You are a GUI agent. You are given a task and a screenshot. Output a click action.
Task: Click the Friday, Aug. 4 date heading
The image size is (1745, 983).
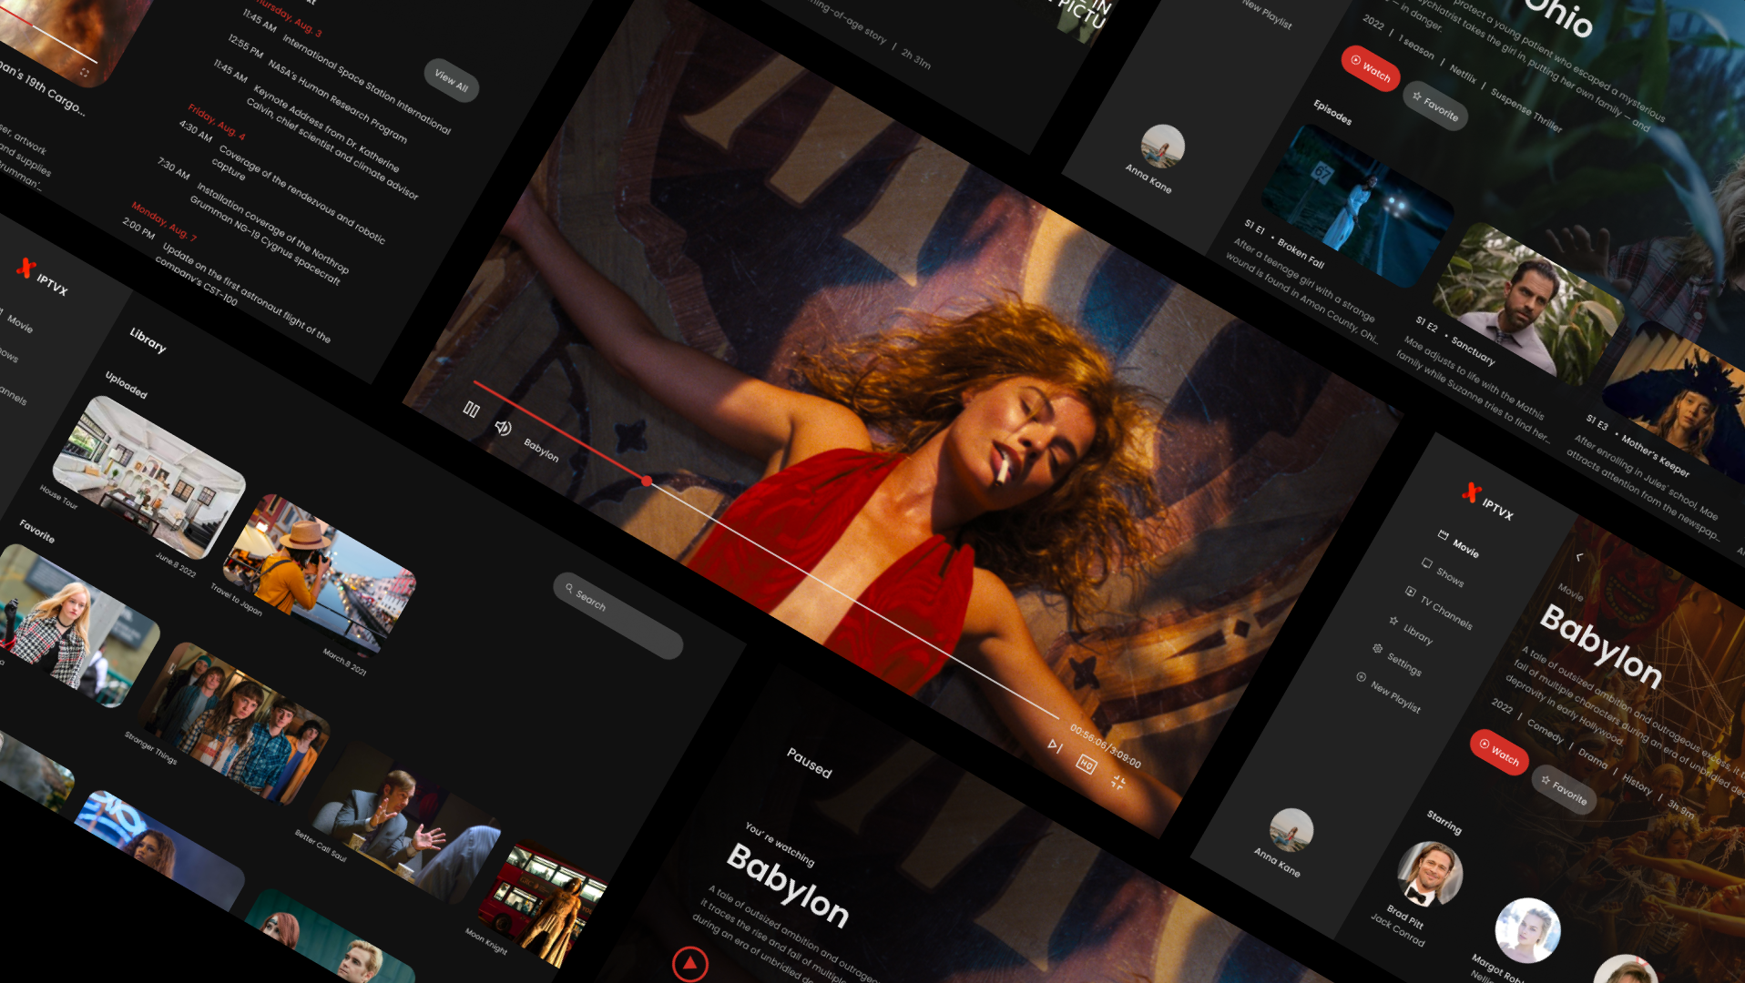click(217, 122)
